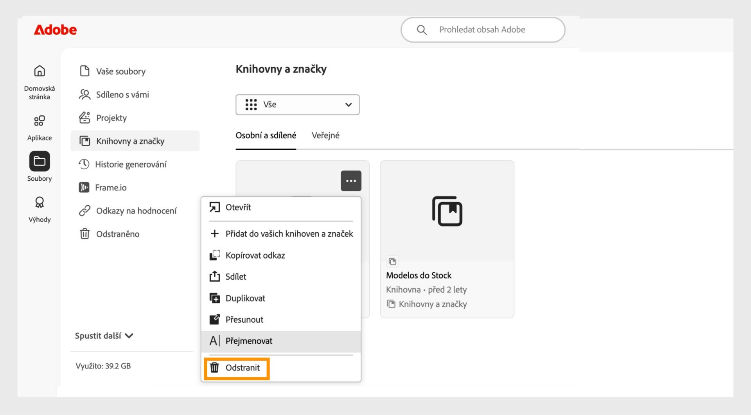The image size is (751, 415).
Task: Click the Knihovny a značky page heading
Action: [281, 69]
